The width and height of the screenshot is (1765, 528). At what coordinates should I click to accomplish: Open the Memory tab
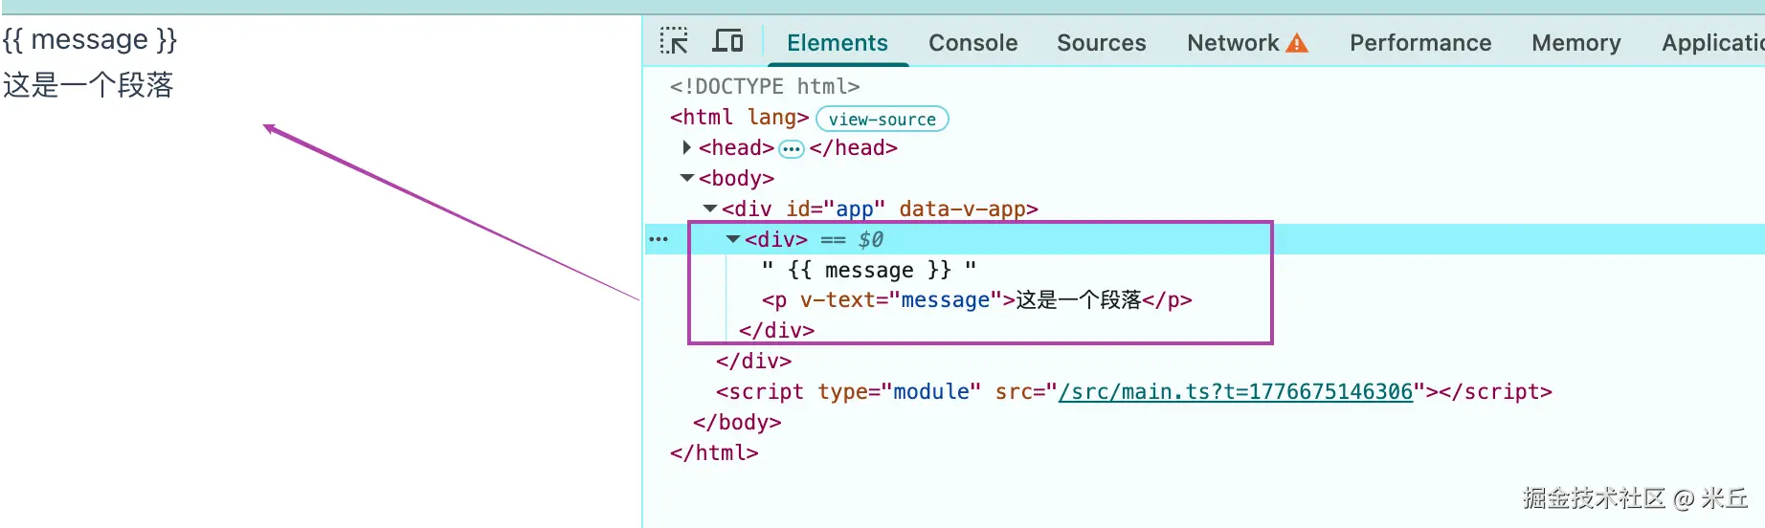click(x=1576, y=43)
